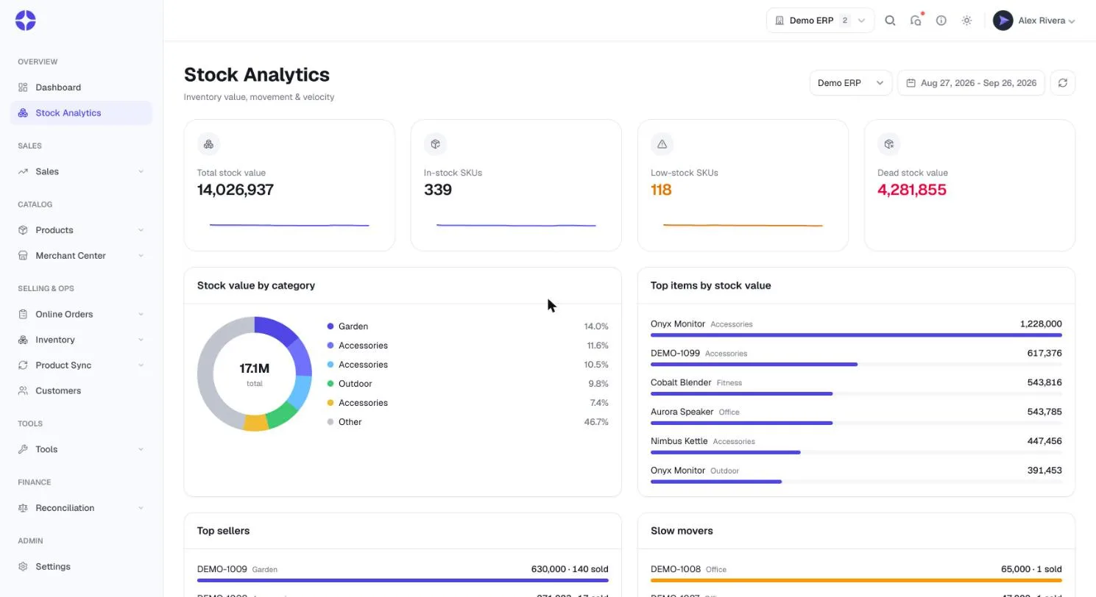Click the Customers people icon
Viewport: 1096px width, 597px height.
pos(23,391)
